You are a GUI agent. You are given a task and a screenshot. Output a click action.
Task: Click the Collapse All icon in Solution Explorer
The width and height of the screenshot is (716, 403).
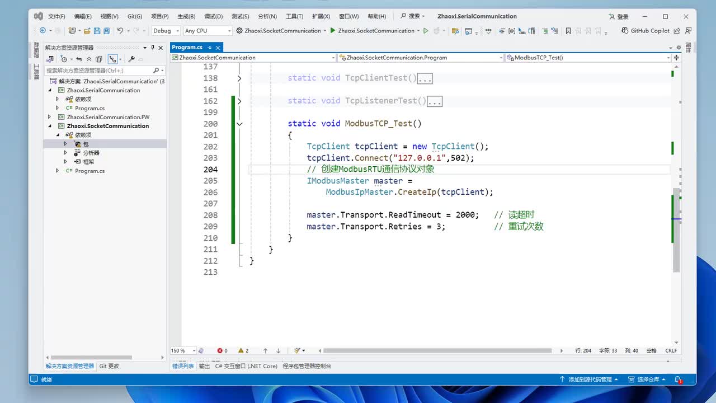pyautogui.click(x=89, y=59)
